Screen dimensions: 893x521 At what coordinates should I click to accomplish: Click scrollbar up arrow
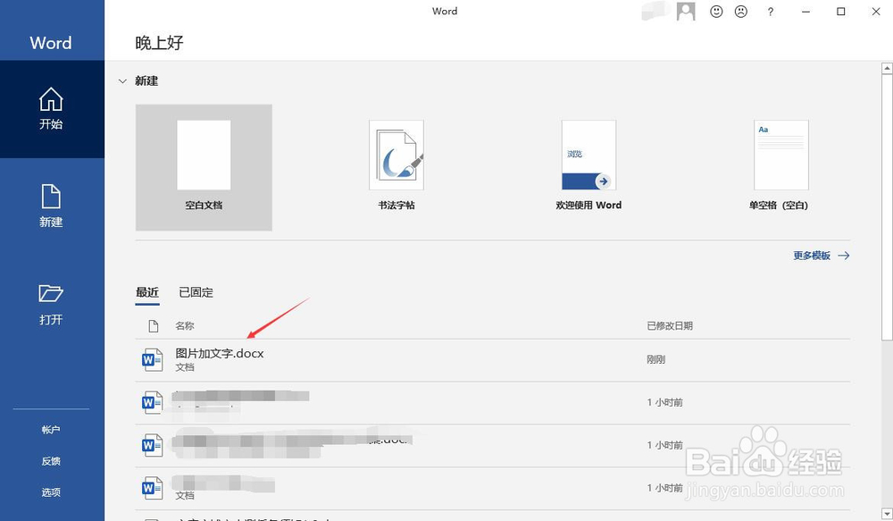(887, 69)
